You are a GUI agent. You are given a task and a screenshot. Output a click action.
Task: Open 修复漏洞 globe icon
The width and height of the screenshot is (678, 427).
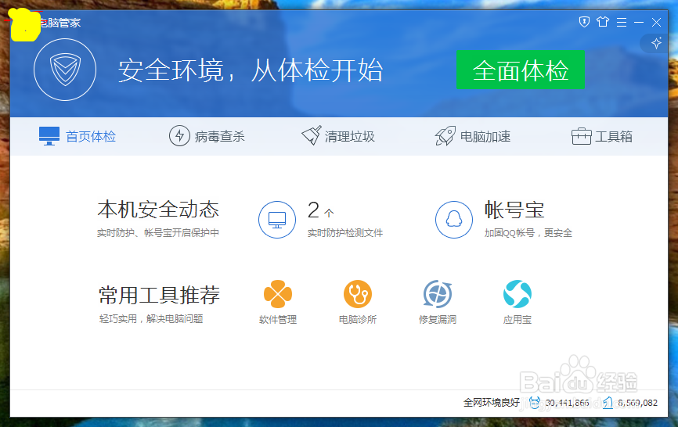pyautogui.click(x=438, y=294)
